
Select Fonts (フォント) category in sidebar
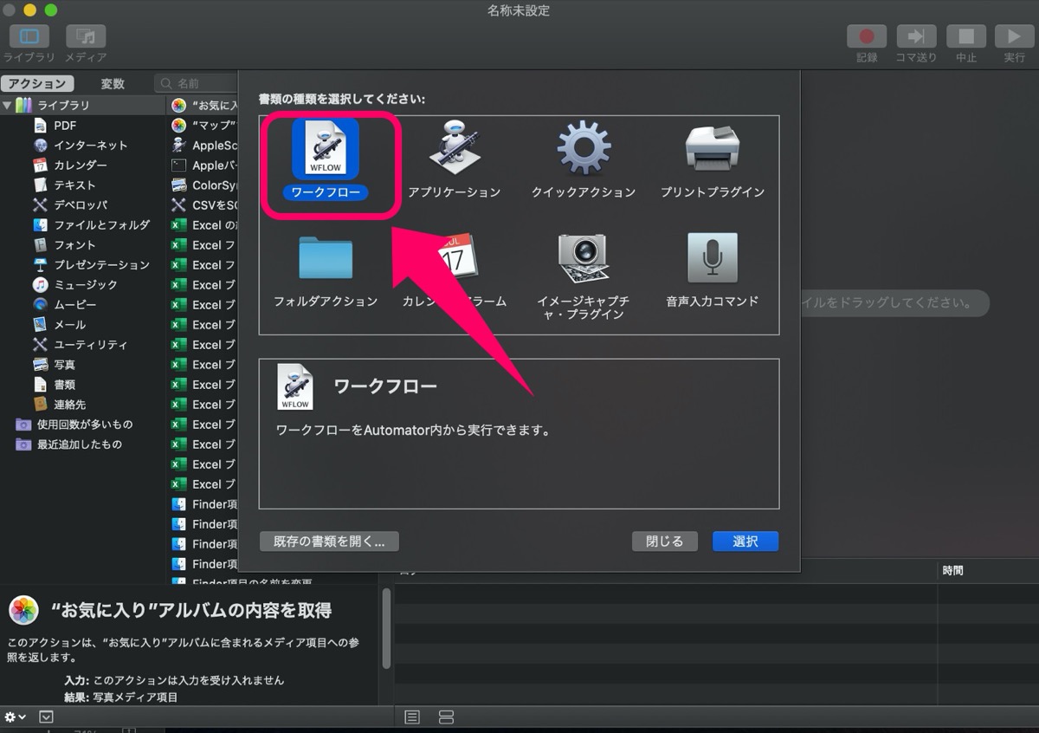coord(74,244)
